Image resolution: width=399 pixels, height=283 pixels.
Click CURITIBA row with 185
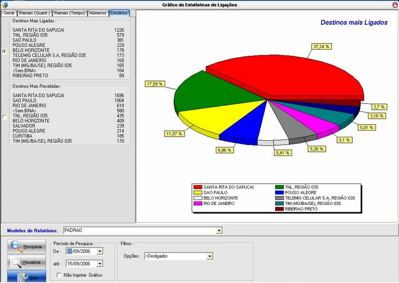point(68,136)
